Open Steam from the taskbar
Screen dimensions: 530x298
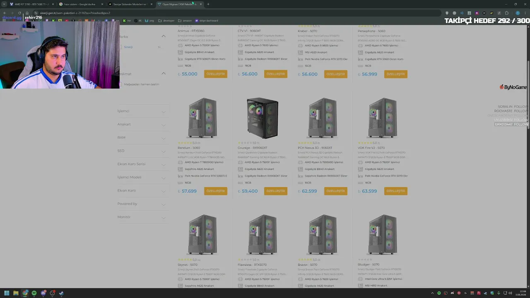61,293
